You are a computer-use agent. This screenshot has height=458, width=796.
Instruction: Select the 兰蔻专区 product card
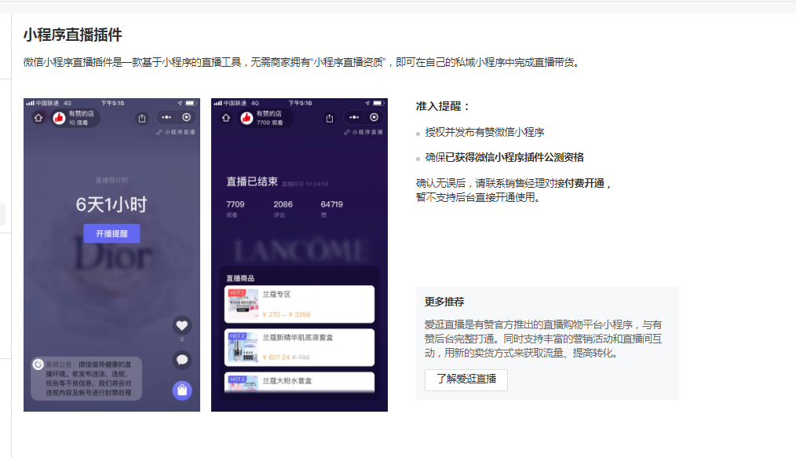(300, 304)
